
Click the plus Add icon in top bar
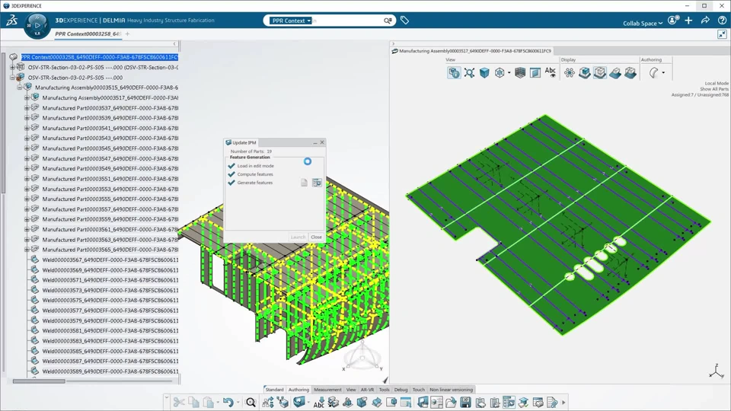coord(688,21)
